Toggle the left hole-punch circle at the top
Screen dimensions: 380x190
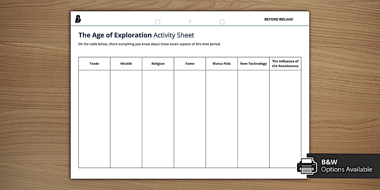pos(157,22)
